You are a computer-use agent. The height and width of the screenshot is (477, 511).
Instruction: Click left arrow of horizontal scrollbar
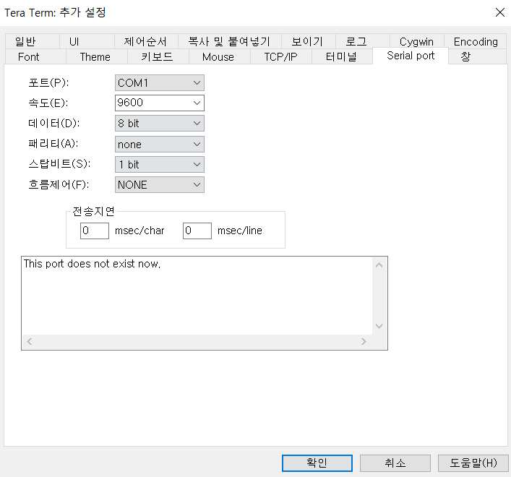pyautogui.click(x=30, y=341)
